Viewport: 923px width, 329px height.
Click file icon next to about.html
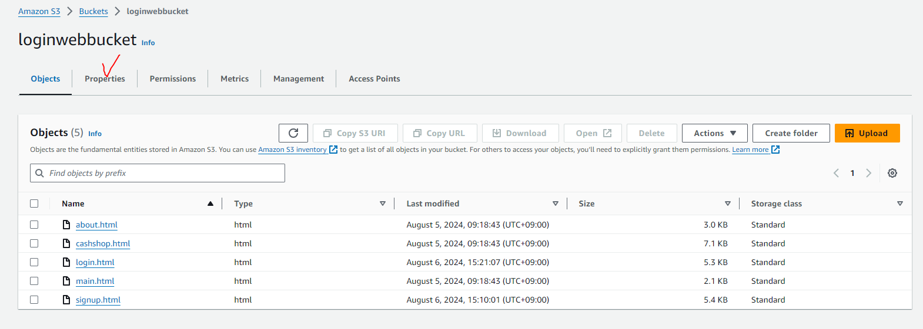click(66, 225)
